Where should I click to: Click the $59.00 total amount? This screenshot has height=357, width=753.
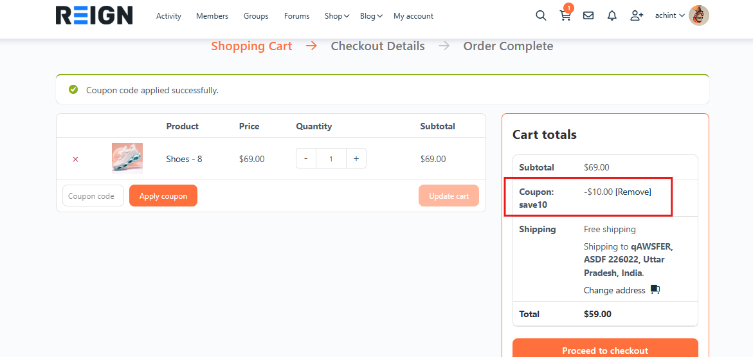[597, 314]
